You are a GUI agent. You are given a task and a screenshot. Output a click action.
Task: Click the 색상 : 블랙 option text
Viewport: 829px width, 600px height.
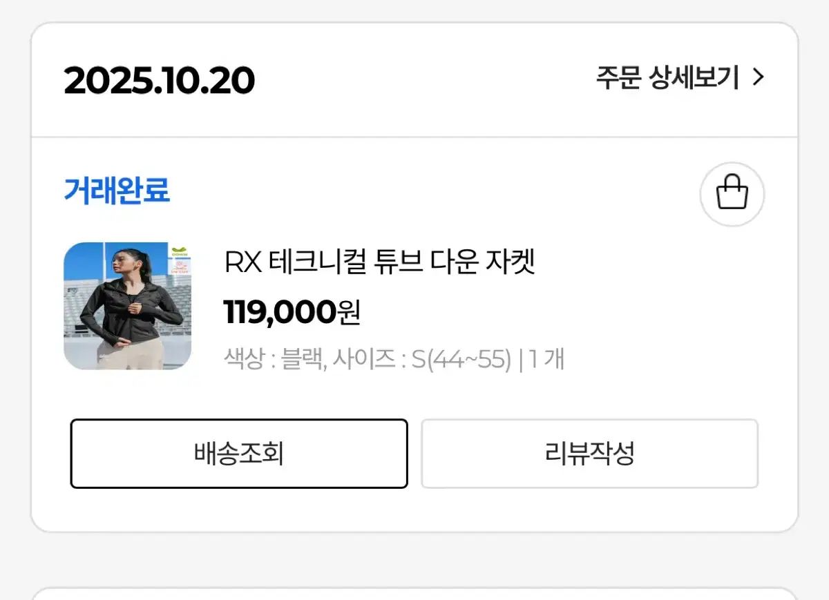[274, 360]
